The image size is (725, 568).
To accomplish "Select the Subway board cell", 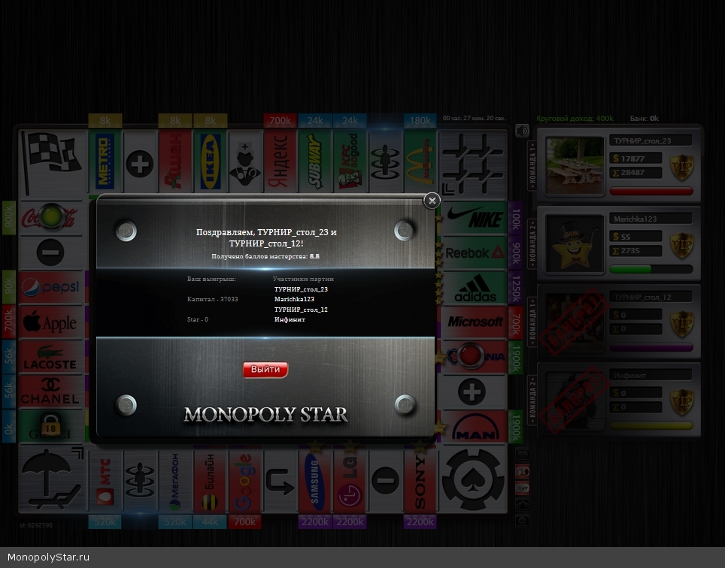I will 315,161.
